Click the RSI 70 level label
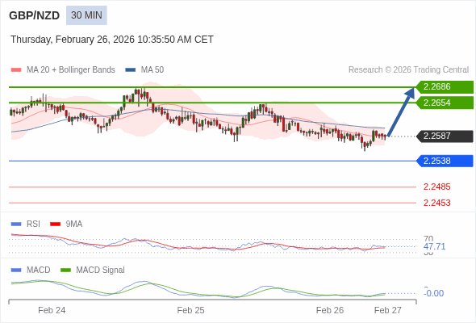476x323 pixels. tap(428, 239)
